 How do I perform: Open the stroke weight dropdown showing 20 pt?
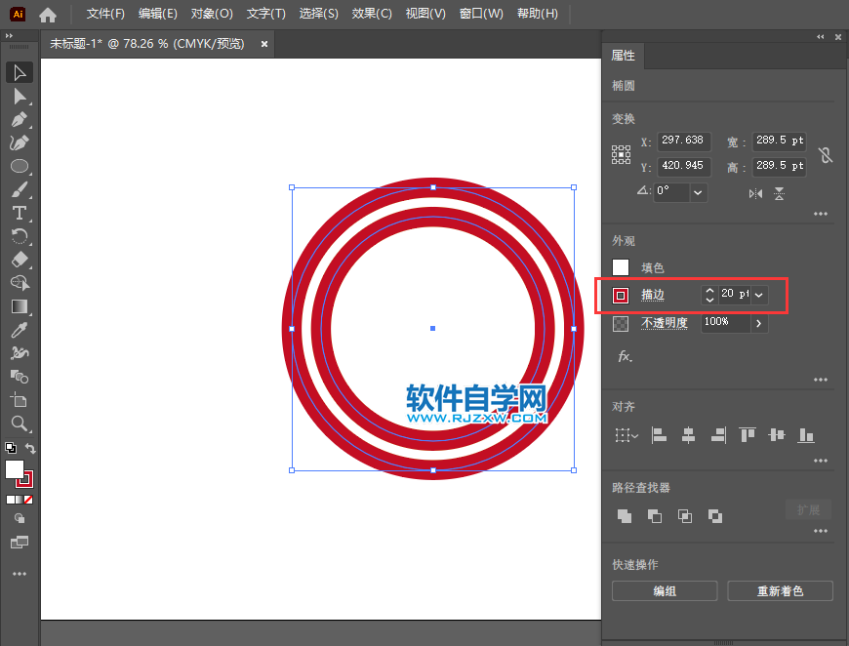[758, 295]
